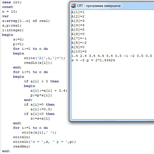Click the final writeln with 's = ' output
This screenshot has width=154, height=154.
point(44,142)
